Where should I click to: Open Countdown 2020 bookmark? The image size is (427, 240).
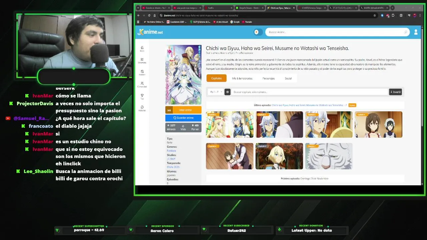point(177,22)
